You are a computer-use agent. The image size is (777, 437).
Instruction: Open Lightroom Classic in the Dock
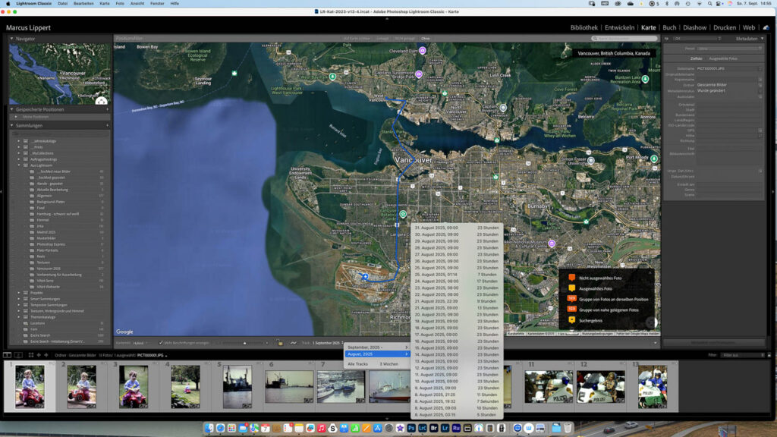click(x=423, y=428)
